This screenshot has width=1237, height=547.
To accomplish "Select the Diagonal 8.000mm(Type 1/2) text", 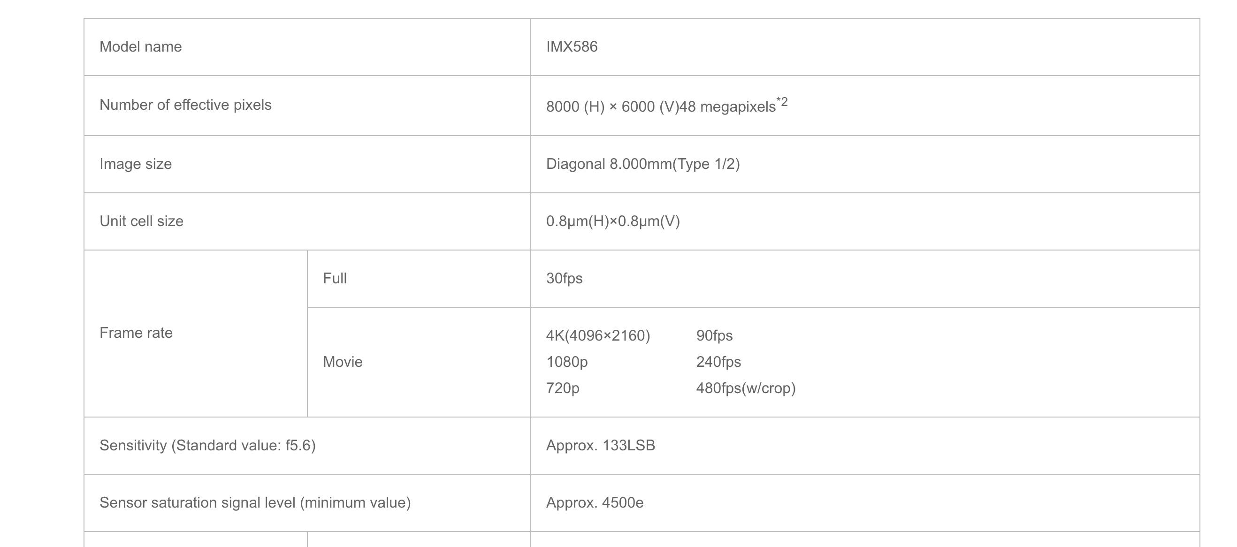I will tap(642, 164).
